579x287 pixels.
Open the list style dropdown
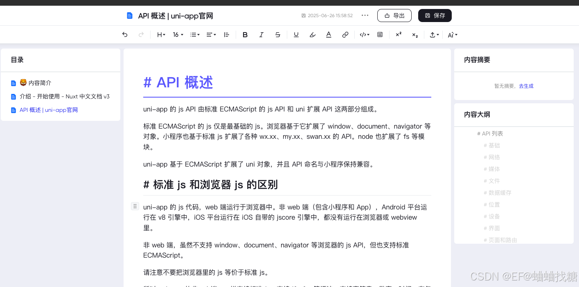195,35
